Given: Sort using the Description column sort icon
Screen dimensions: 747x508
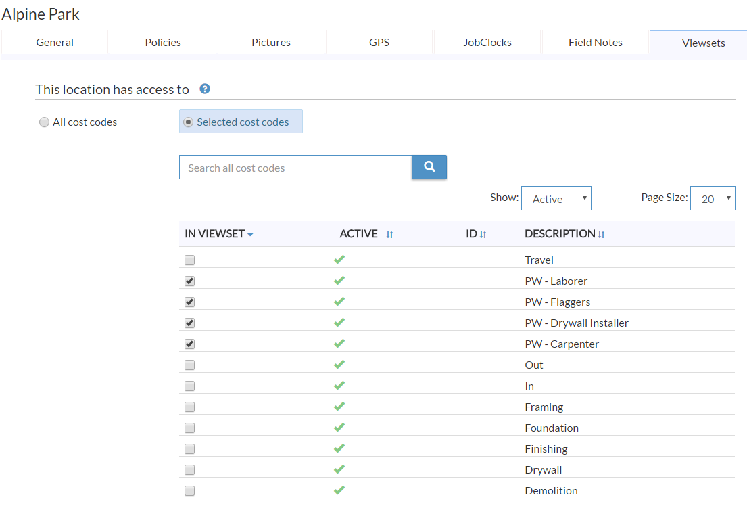Looking at the screenshot, I should pos(601,234).
